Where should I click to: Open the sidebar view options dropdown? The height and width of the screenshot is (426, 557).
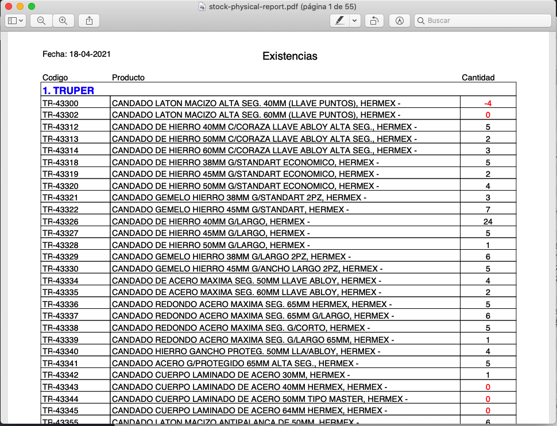[x=16, y=21]
